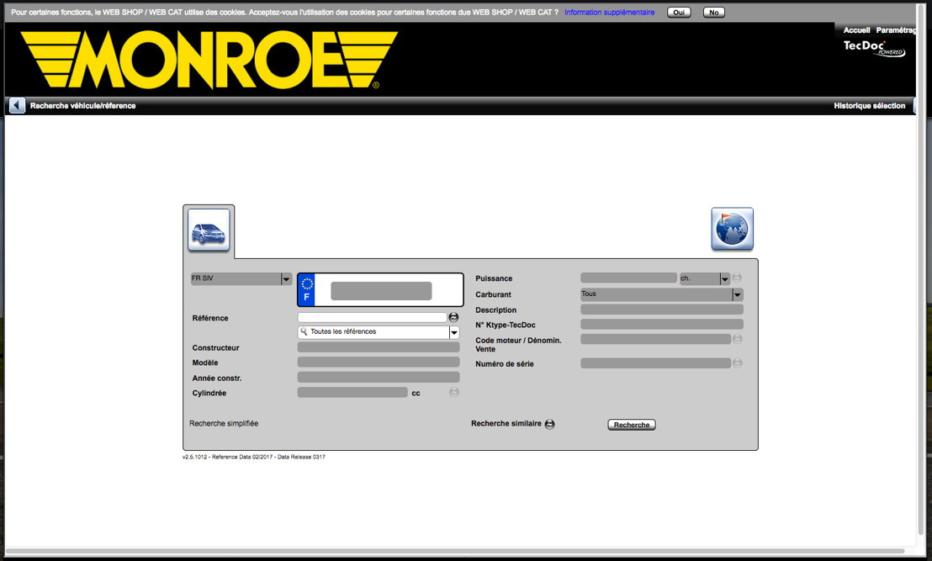The height and width of the screenshot is (561, 932).
Task: Open Paramétrage menu item
Action: [896, 30]
